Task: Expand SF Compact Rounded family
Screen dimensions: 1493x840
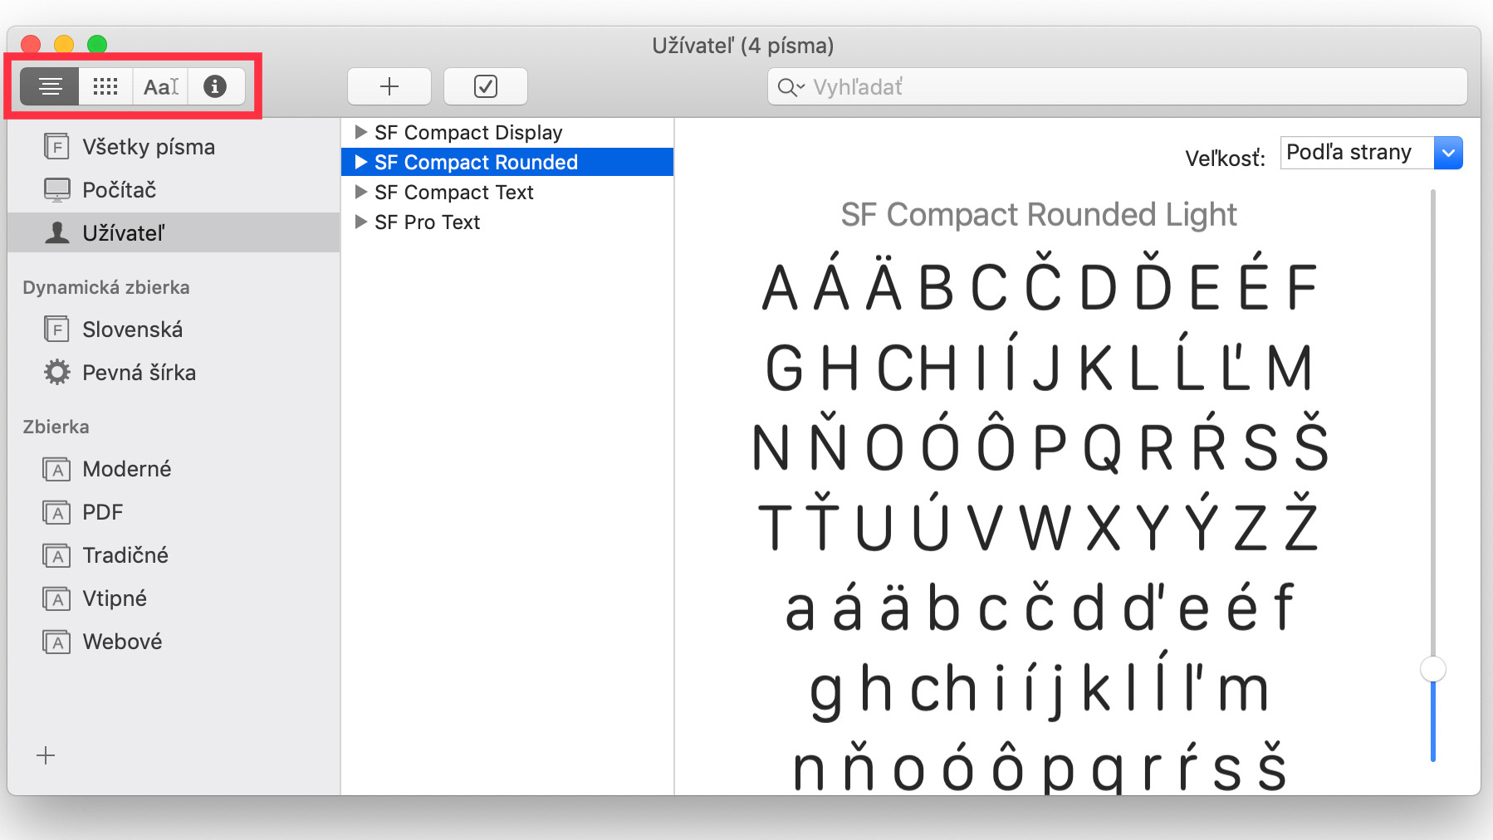Action: coord(360,162)
